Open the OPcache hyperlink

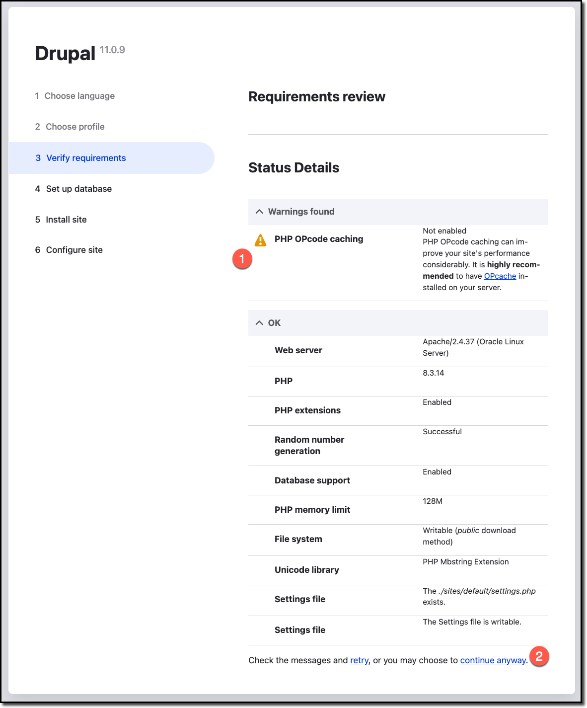coord(500,276)
